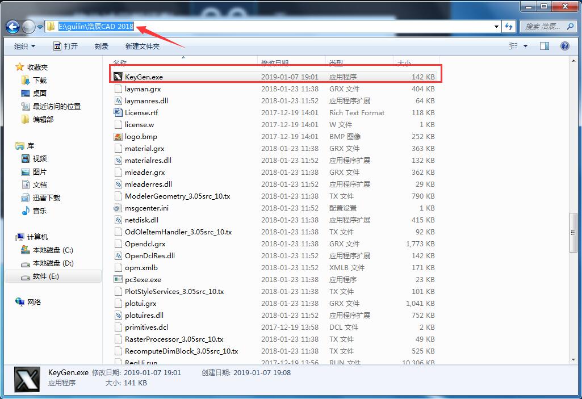Click the 打开 toolbar button
Screen dimensions: 582x399
pos(66,46)
